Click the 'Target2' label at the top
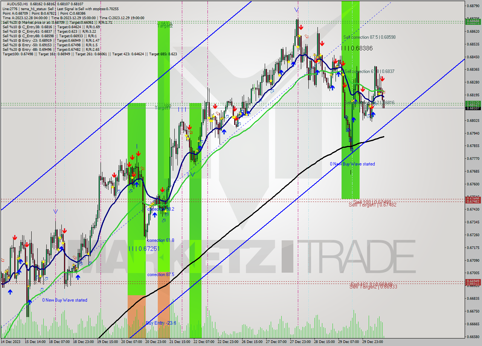This screenshot has width=482, height=346. click(165, 26)
